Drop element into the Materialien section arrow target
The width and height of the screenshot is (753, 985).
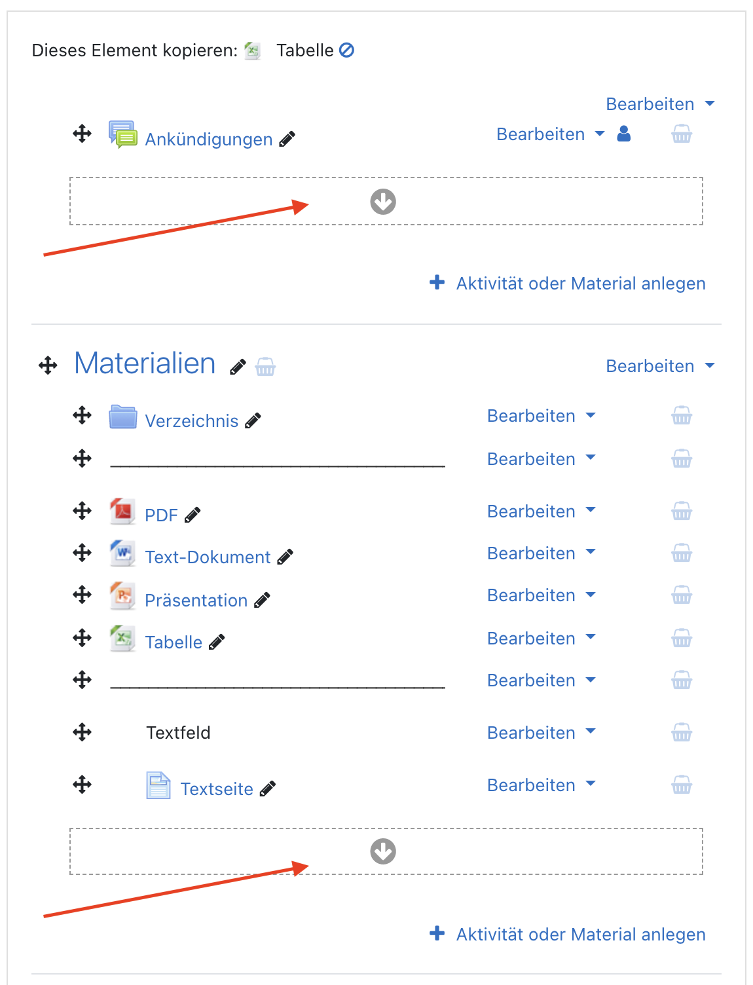pyautogui.click(x=383, y=851)
